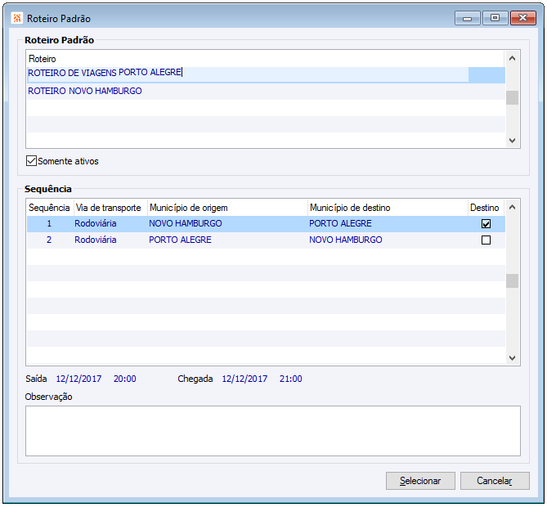Click the Roteiro column header

coord(265,59)
